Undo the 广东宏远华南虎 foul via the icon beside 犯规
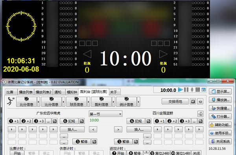This screenshot has width=236, height=155. [82, 121]
